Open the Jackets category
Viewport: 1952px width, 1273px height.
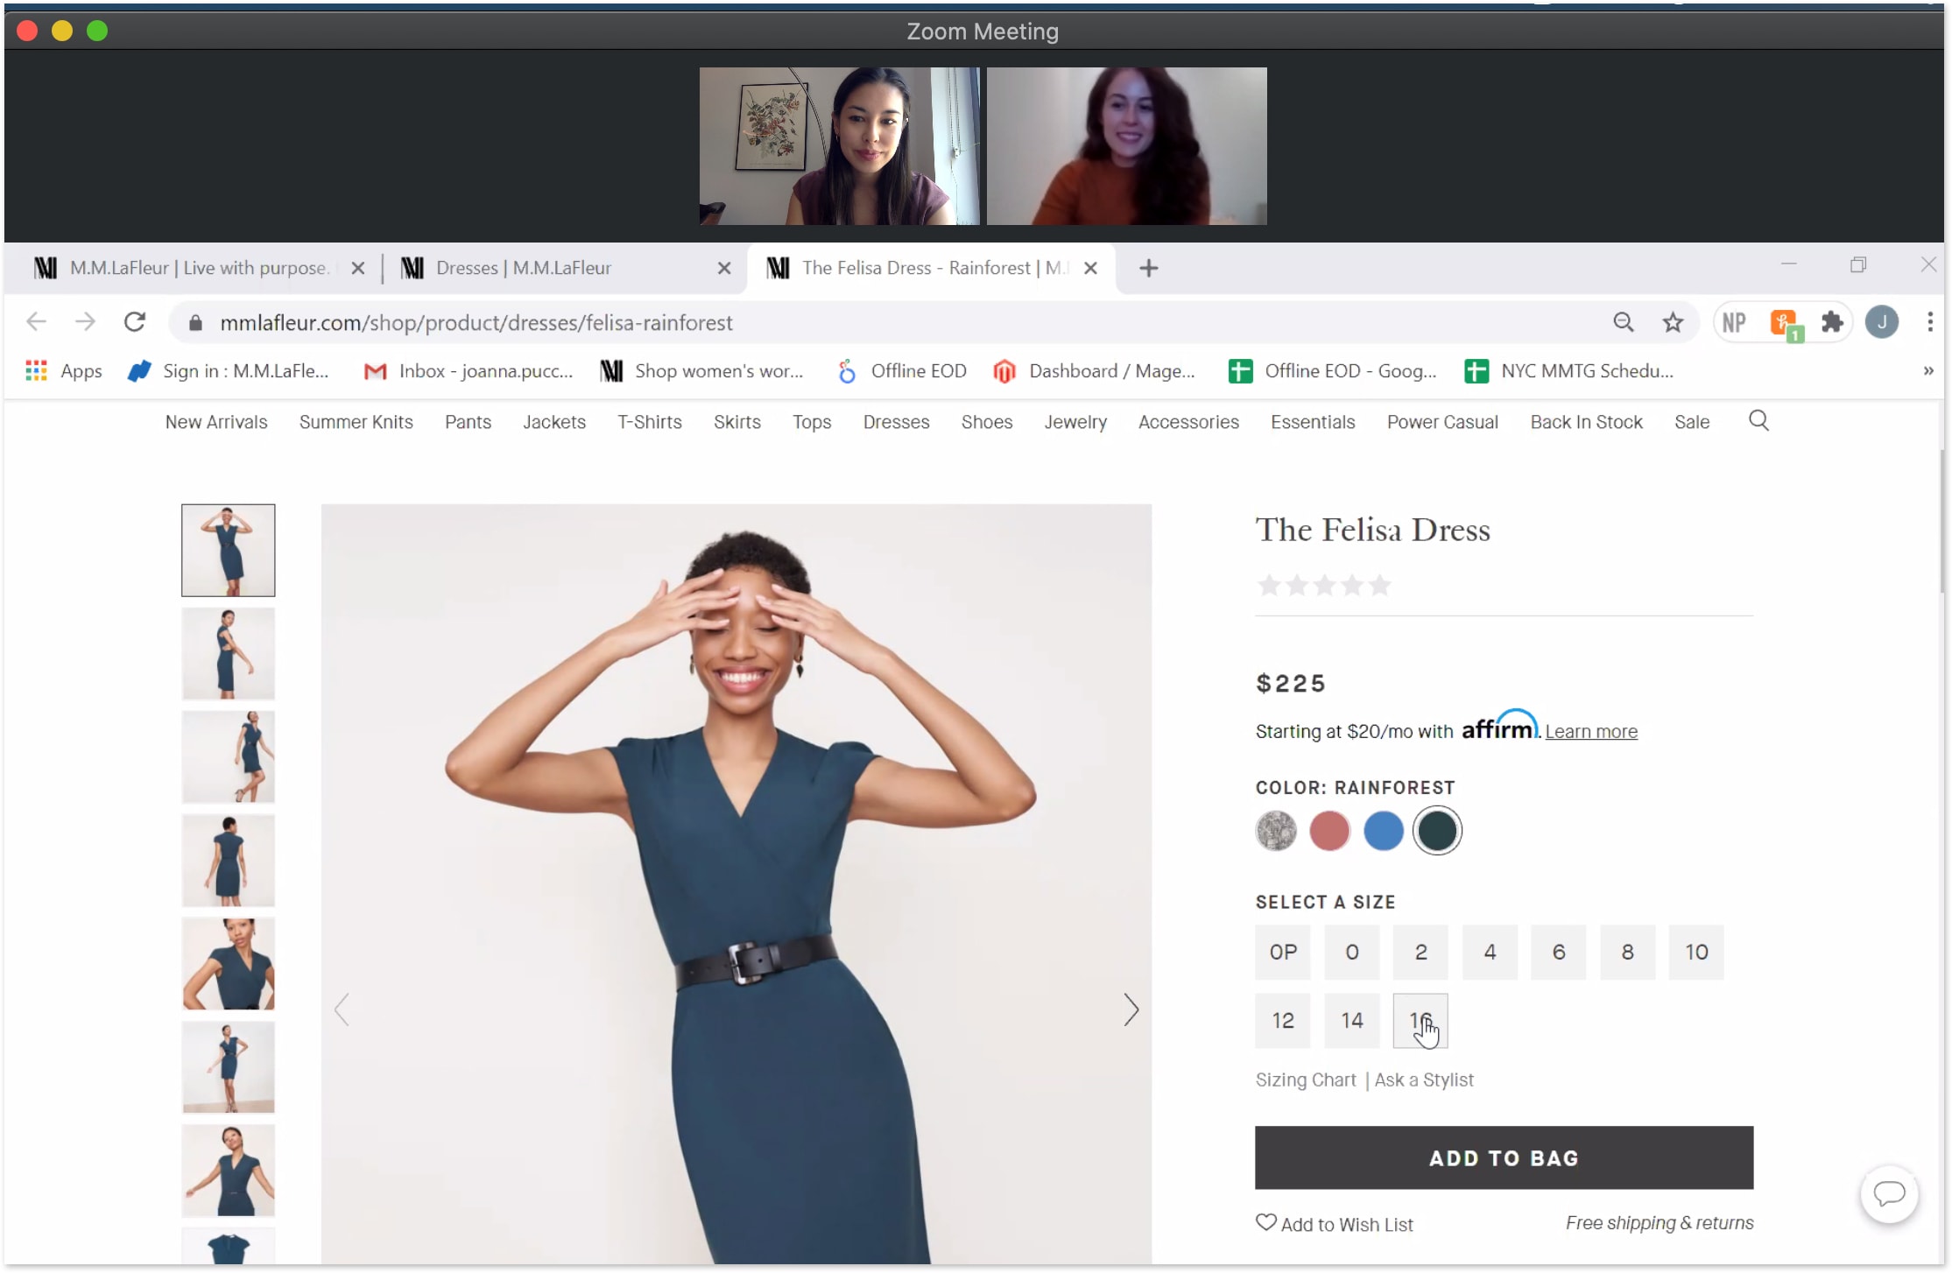tap(553, 422)
